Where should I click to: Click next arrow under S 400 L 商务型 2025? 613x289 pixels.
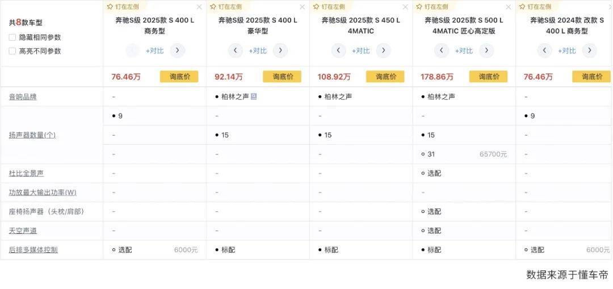[x=177, y=51]
